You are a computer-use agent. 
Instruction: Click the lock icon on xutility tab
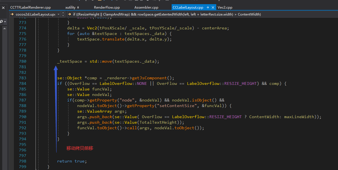click(78, 7)
